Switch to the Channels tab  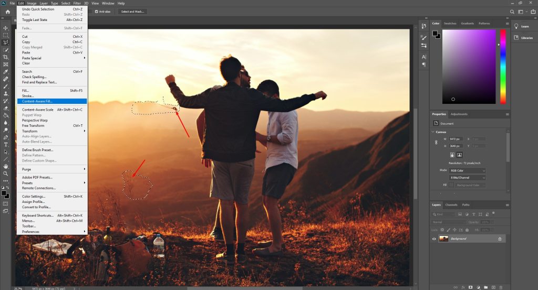coord(451,205)
